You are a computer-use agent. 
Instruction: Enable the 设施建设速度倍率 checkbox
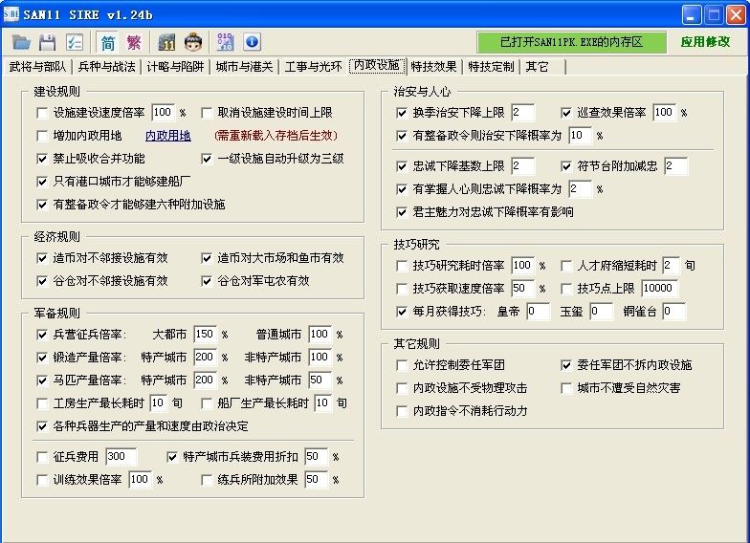pos(42,113)
